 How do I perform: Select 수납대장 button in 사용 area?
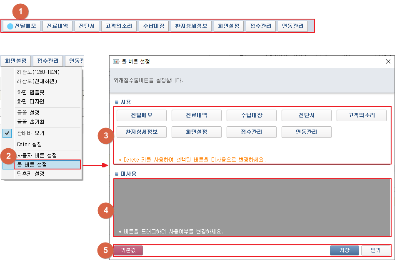click(251, 115)
